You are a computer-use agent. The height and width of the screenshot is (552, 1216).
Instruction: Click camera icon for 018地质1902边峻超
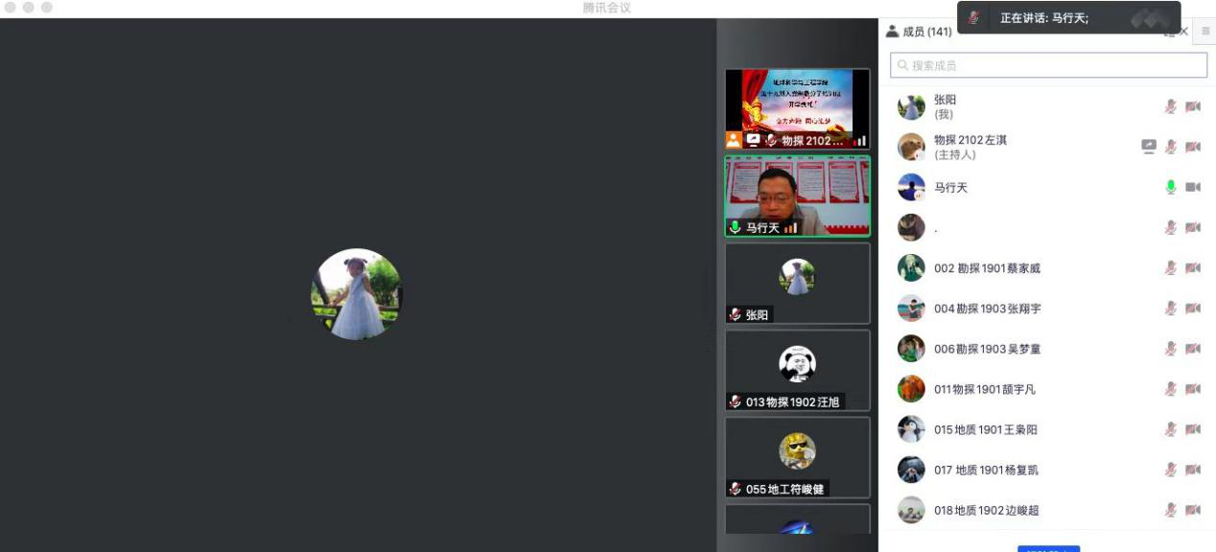point(1193,510)
